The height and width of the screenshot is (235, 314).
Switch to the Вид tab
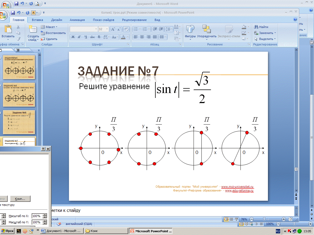(x=157, y=20)
